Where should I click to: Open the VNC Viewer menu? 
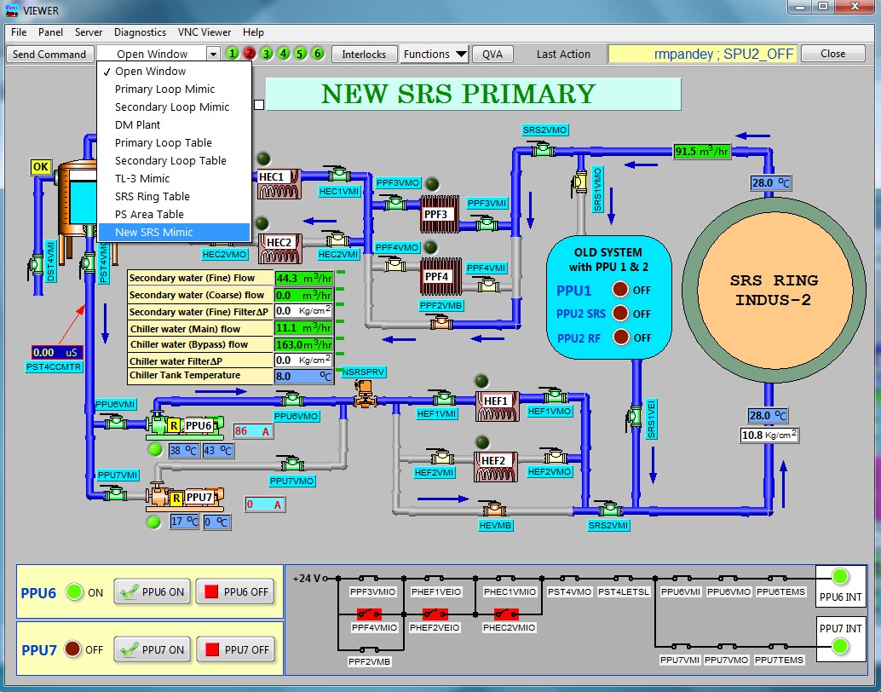coord(204,32)
